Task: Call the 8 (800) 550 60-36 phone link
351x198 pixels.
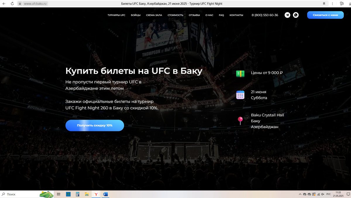Action: point(265,15)
